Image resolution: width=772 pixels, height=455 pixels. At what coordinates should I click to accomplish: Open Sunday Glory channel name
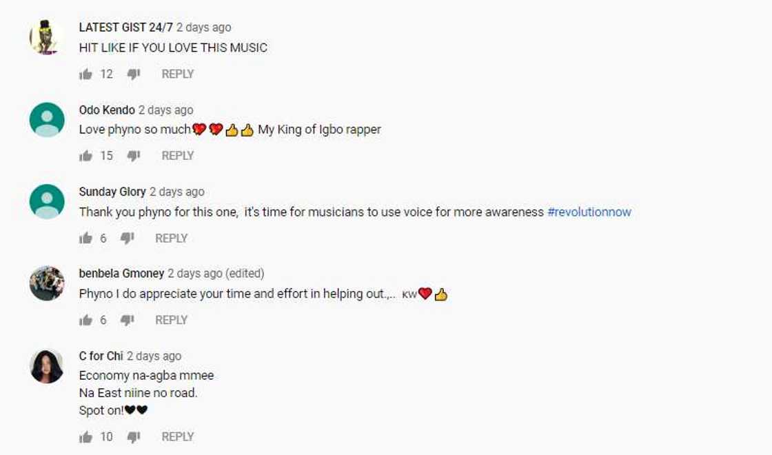coord(112,192)
